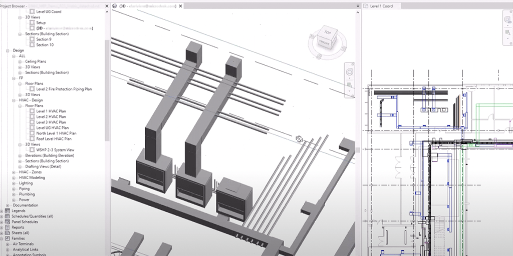Click the Setup view icon
This screenshot has height=256, width=513.
(x=32, y=22)
